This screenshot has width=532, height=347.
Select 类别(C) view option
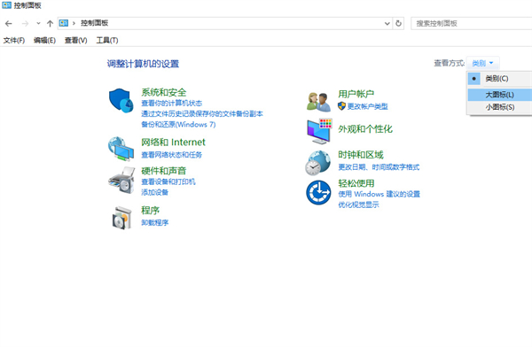click(499, 79)
